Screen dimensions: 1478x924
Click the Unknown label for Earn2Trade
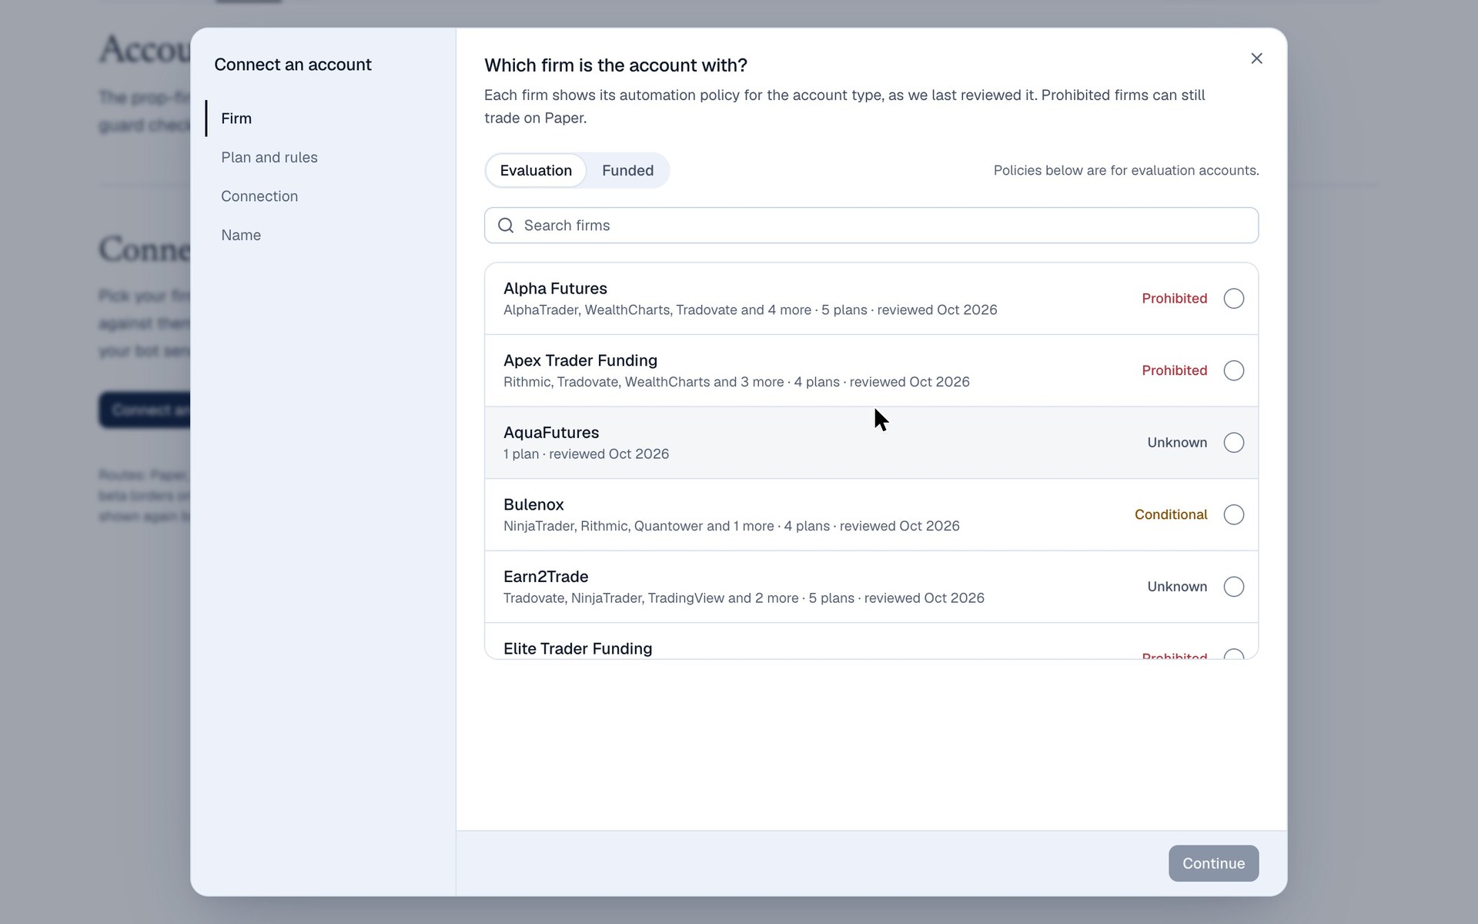pyautogui.click(x=1177, y=587)
